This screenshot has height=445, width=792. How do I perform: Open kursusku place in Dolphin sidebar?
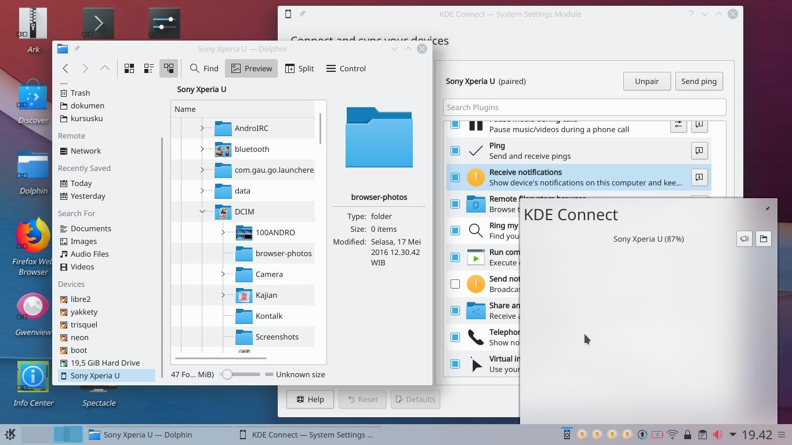(86, 118)
